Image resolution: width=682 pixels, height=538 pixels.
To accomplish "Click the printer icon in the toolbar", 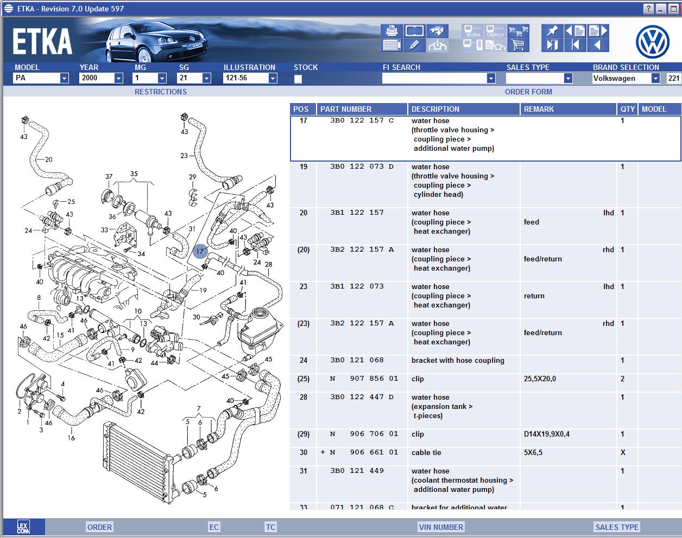I will point(391,31).
